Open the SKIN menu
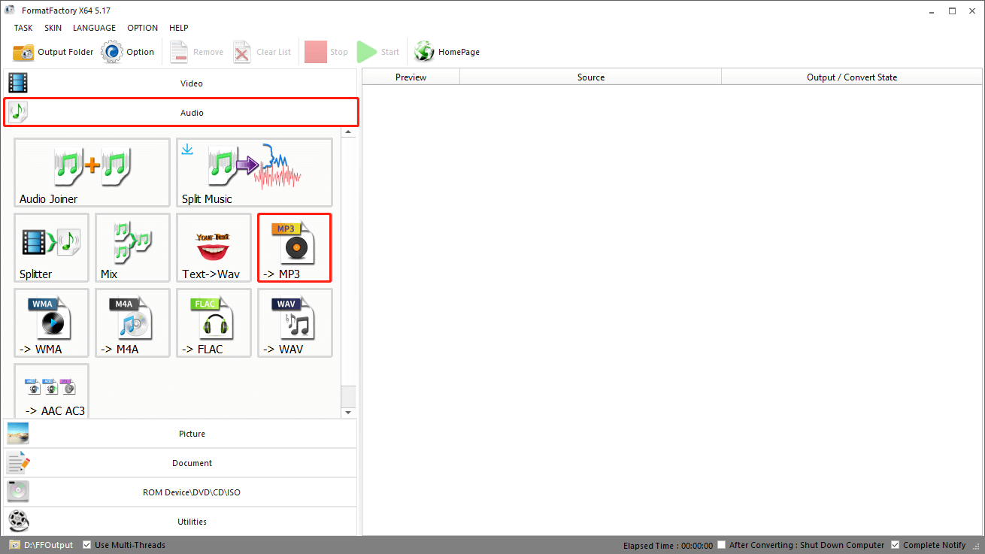 point(53,28)
